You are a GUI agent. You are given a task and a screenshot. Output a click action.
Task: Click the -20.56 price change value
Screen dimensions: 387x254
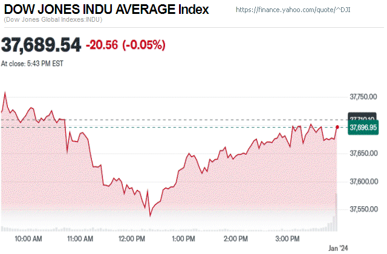click(x=102, y=45)
